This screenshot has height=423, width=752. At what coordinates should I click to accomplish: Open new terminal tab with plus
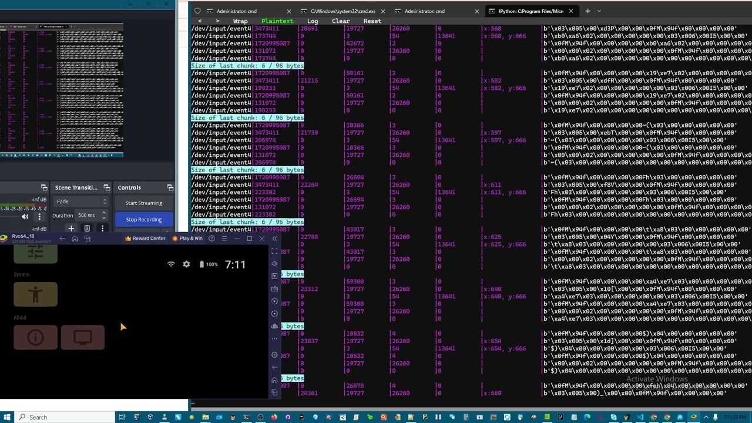[587, 11]
